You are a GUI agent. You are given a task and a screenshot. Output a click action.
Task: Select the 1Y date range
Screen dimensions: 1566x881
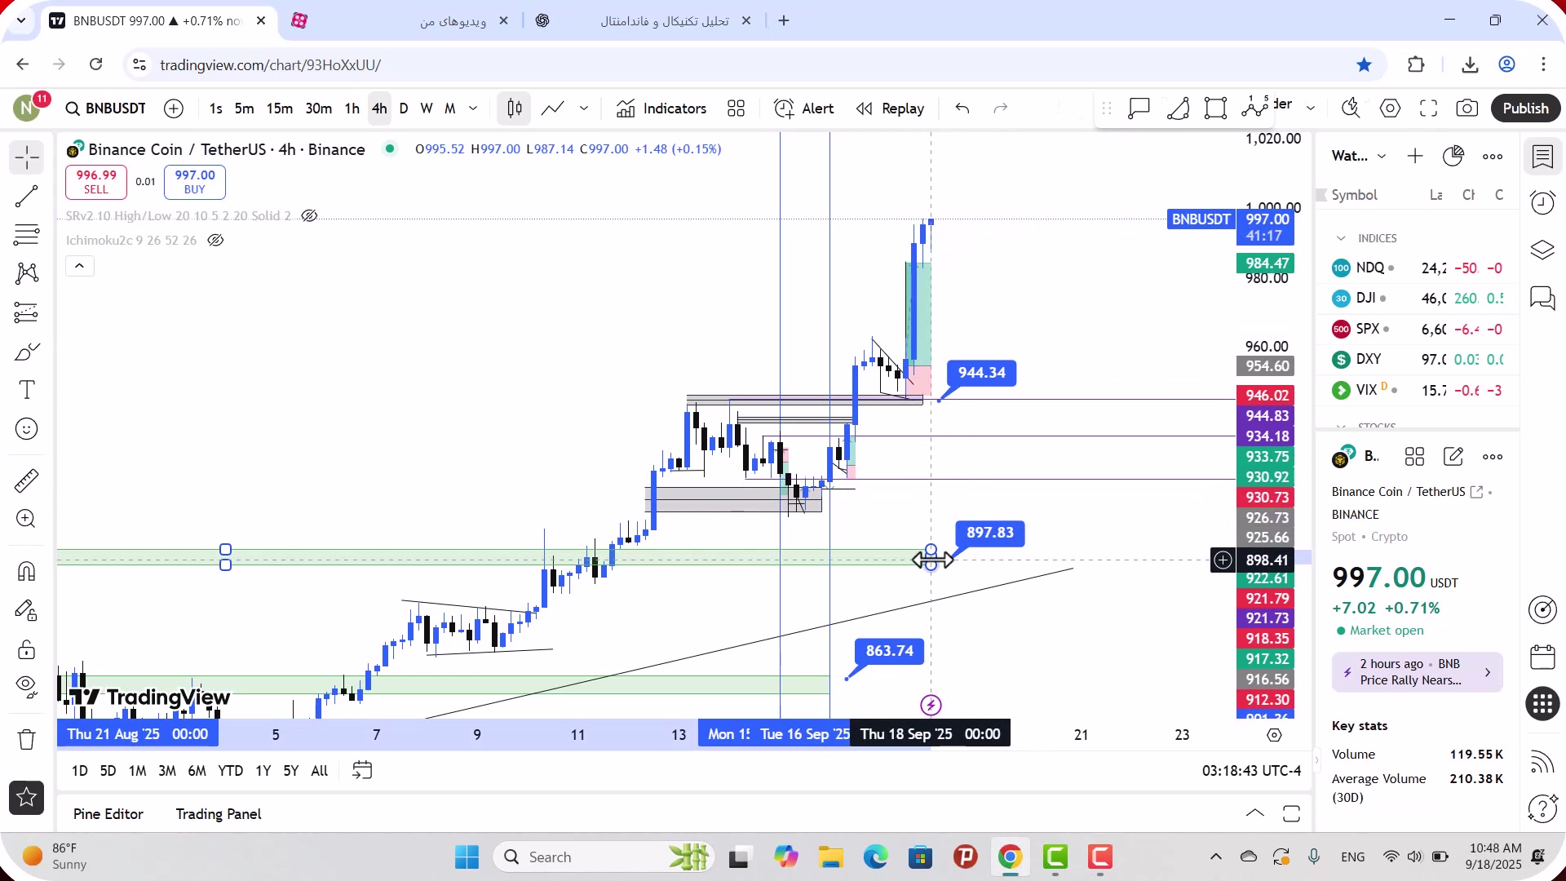263,771
